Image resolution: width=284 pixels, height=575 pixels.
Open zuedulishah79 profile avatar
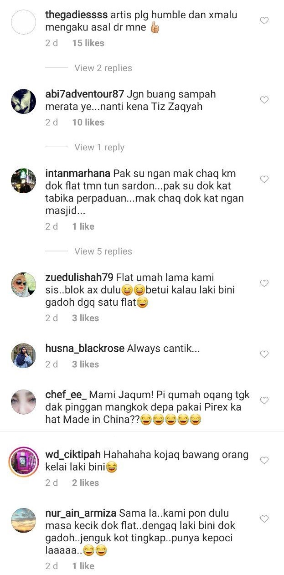coord(23,285)
